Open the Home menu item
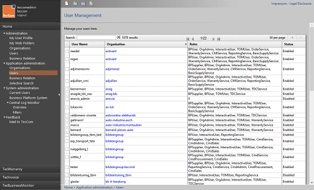 [7, 27]
